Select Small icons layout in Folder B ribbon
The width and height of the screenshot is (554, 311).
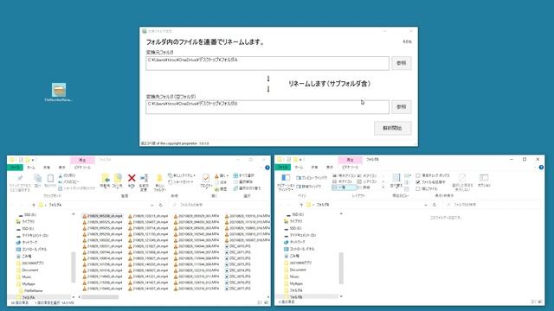pos(367,181)
